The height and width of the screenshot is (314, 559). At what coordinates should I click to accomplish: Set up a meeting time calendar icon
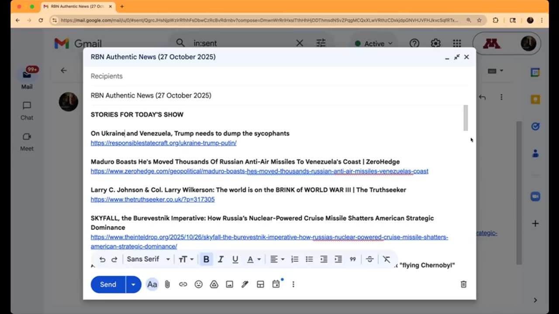pyautogui.click(x=276, y=284)
